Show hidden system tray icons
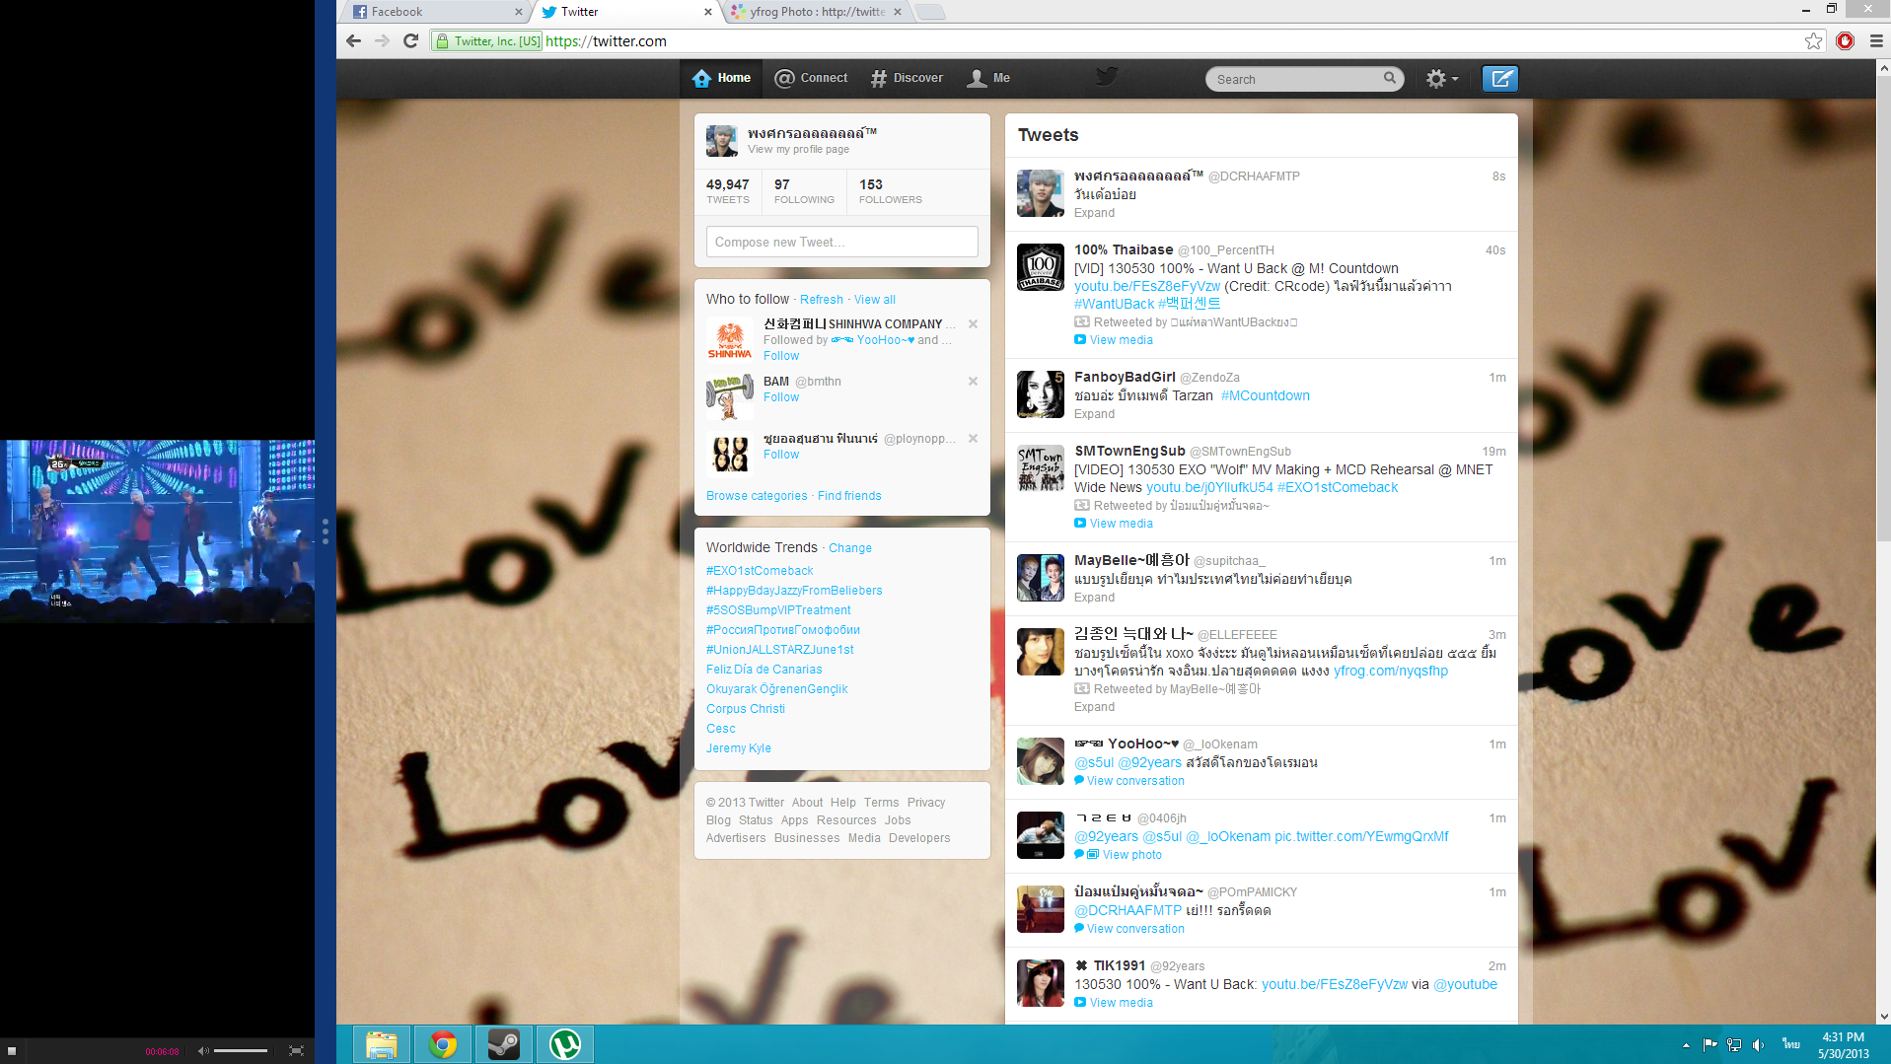This screenshot has height=1064, width=1891. pyautogui.click(x=1686, y=1045)
